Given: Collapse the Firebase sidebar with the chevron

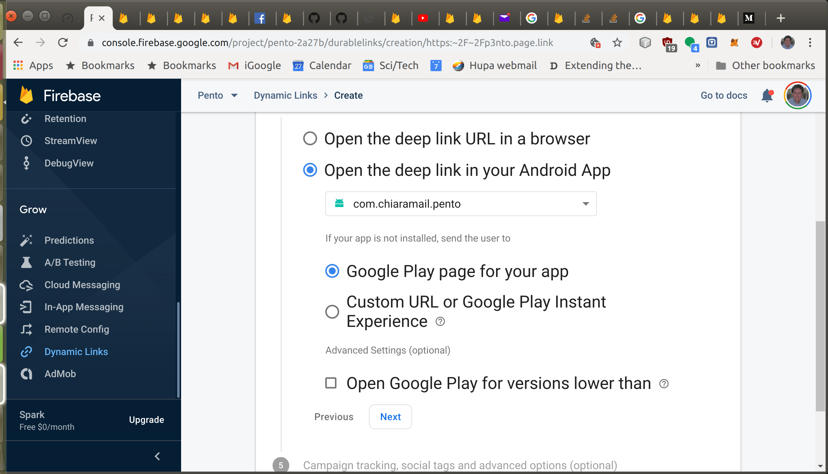Looking at the screenshot, I should [x=157, y=456].
